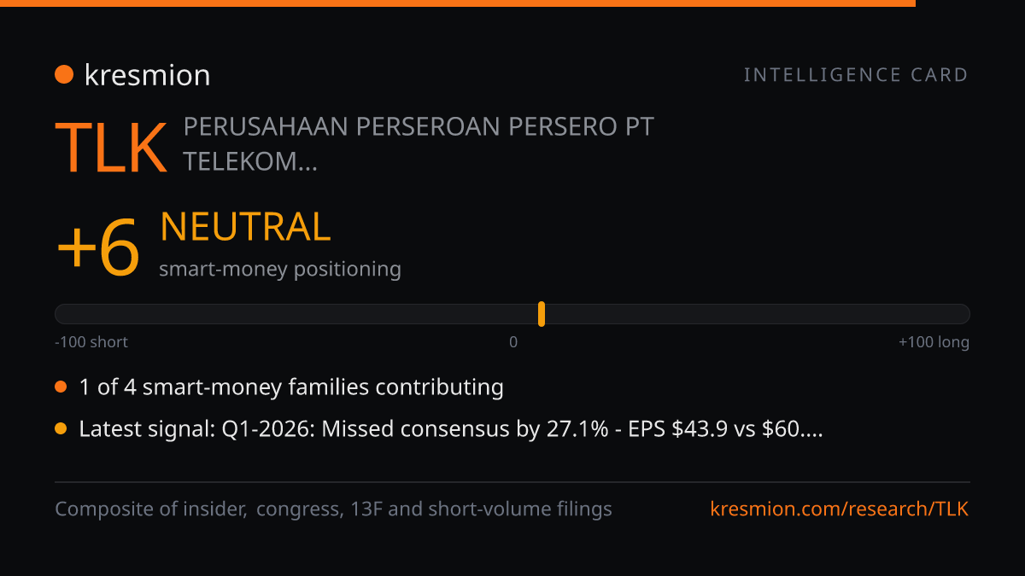Image resolution: width=1025 pixels, height=576 pixels.
Task: Click the positioning gauge track
Action: (512, 314)
